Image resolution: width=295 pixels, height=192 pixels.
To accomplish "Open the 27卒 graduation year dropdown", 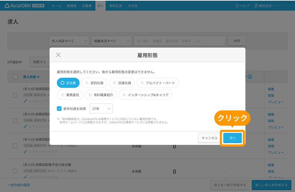I will pyautogui.click(x=101, y=109).
